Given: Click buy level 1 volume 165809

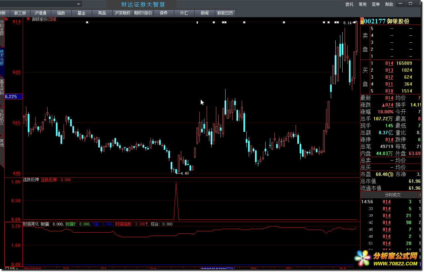Looking at the screenshot, I should tap(403, 63).
